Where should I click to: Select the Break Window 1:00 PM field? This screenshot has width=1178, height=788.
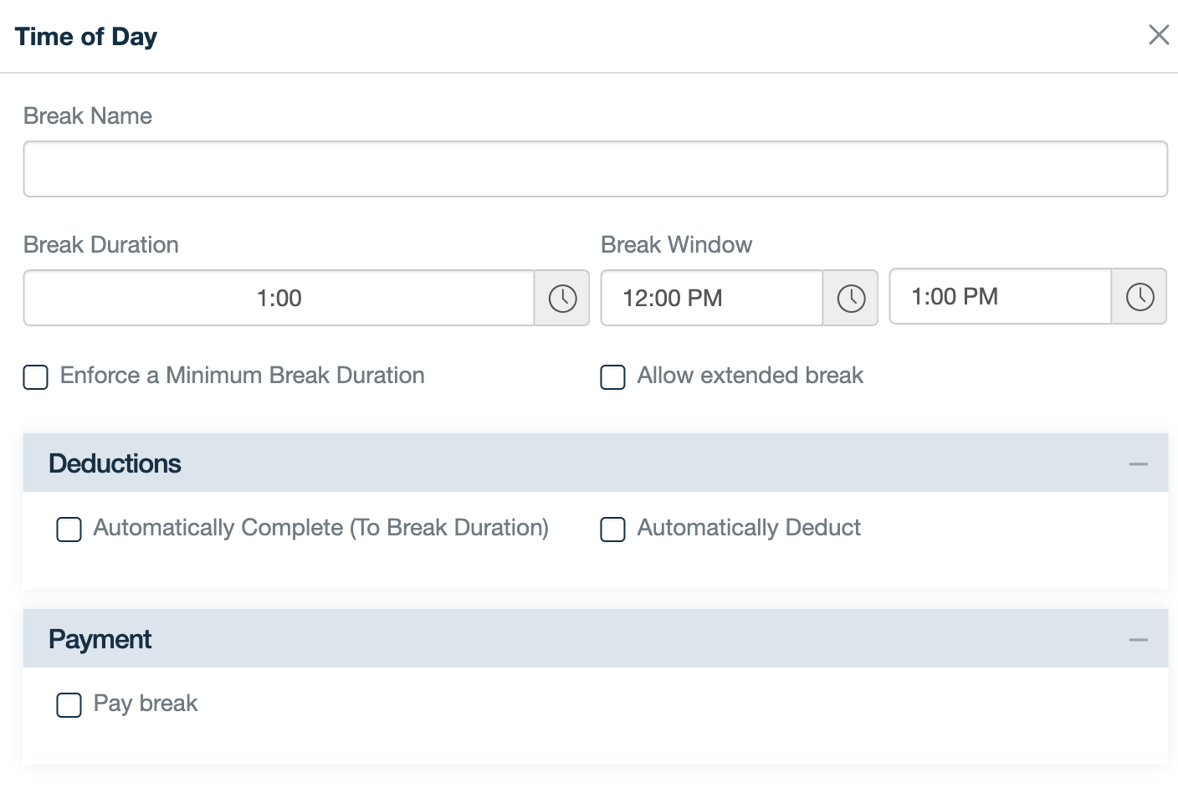coord(1000,297)
